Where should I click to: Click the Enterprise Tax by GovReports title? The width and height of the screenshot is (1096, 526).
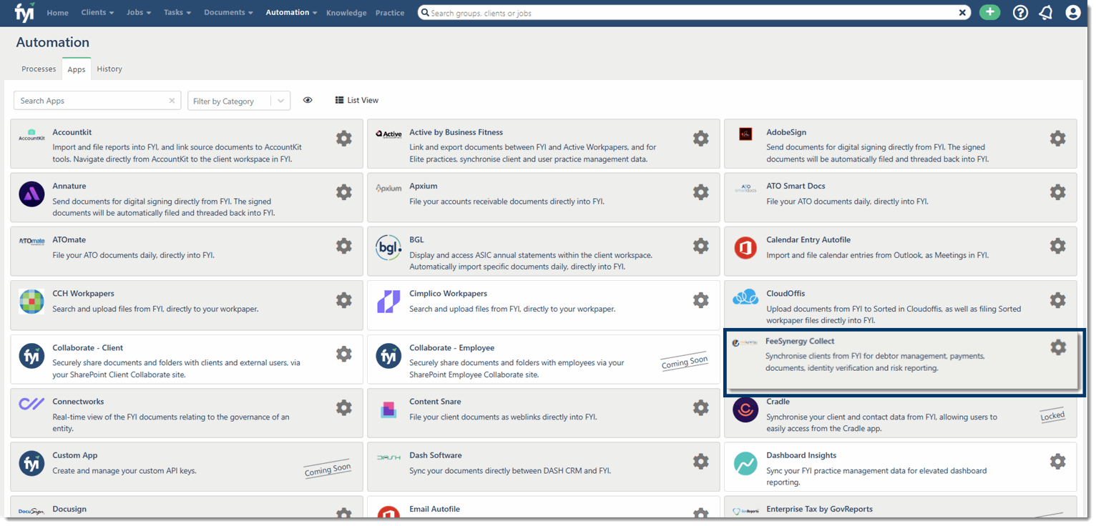pyautogui.click(x=819, y=509)
